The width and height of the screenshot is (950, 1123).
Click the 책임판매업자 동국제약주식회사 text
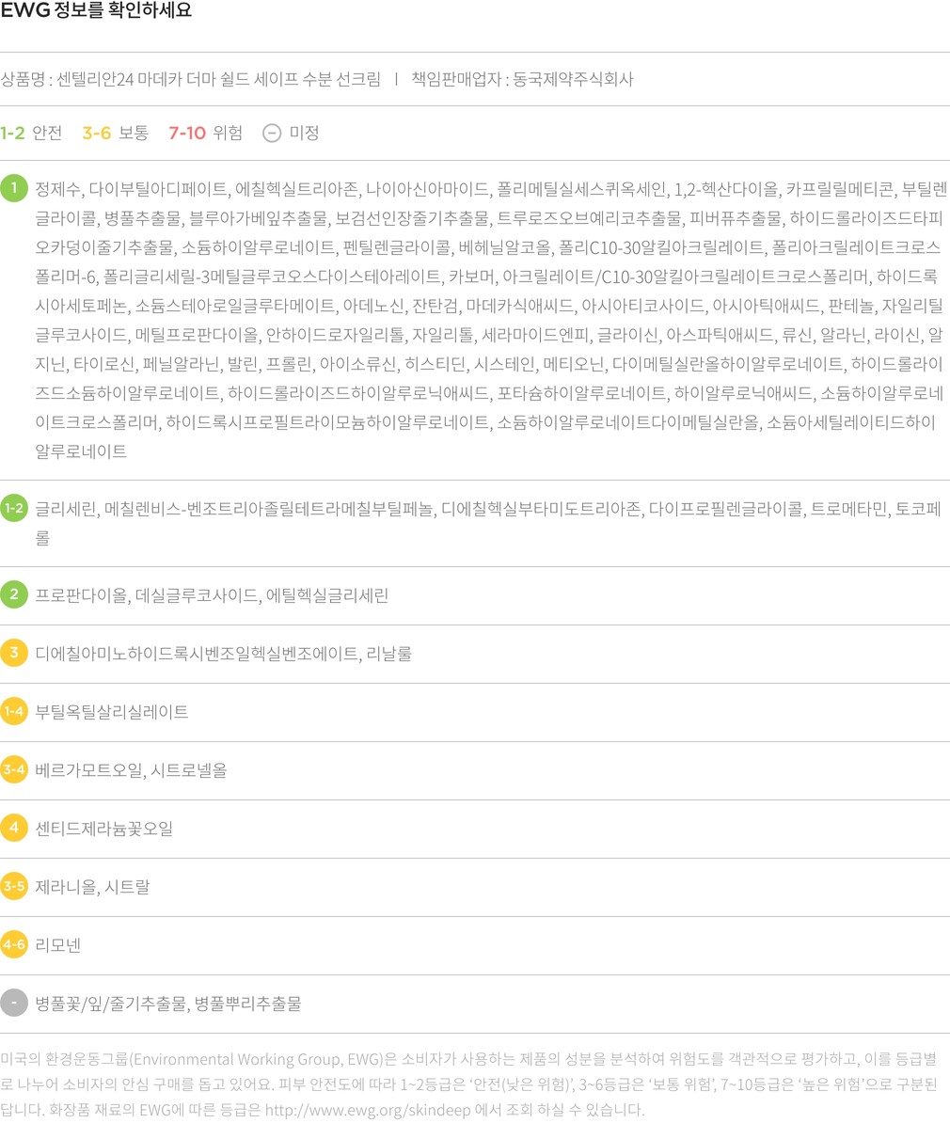click(522, 79)
